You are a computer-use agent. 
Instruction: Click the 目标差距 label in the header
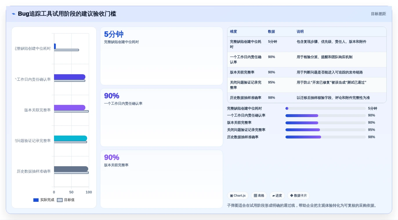pyautogui.click(x=379, y=14)
